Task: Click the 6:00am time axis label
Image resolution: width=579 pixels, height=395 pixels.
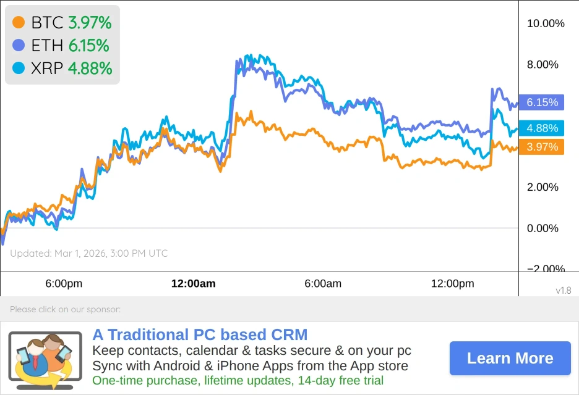Action: pos(323,284)
